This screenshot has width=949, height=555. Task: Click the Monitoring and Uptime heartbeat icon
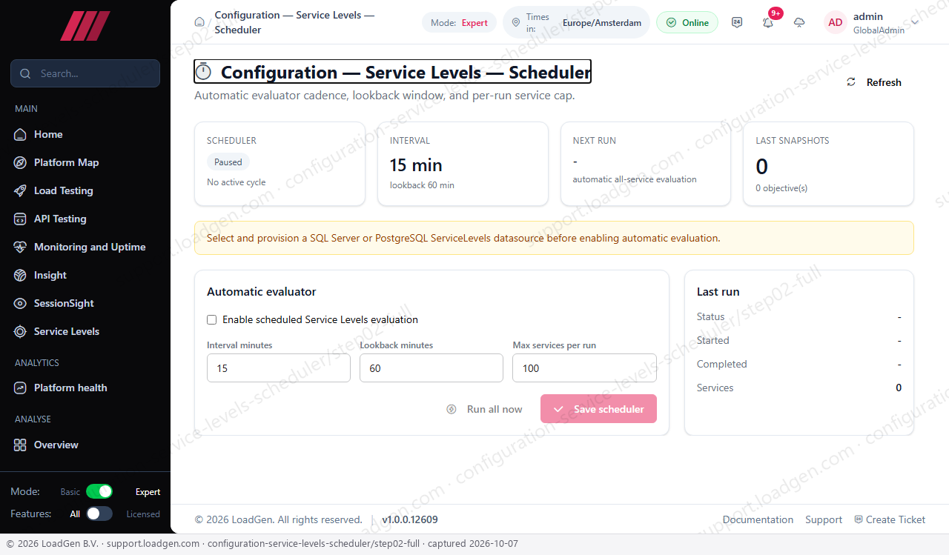[x=20, y=247]
